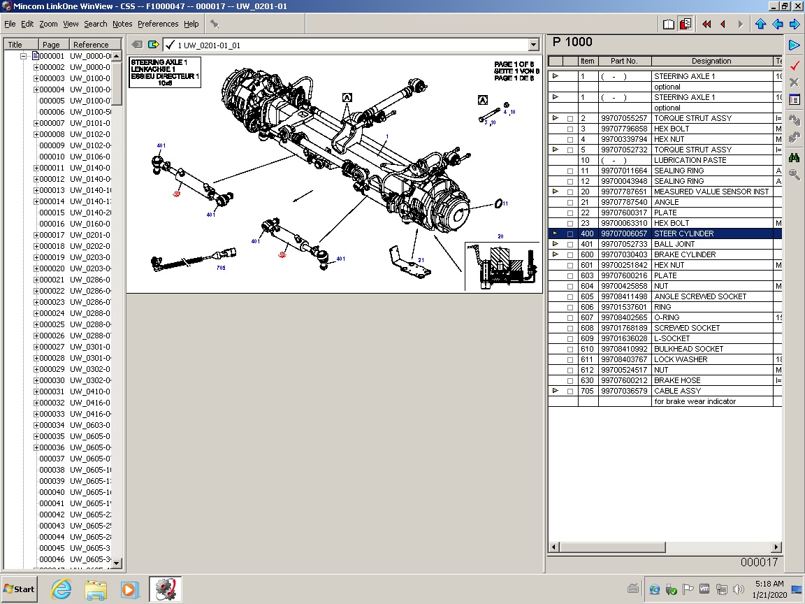Click the wrench tool toolbar icon
805x604 pixels.
click(x=215, y=24)
